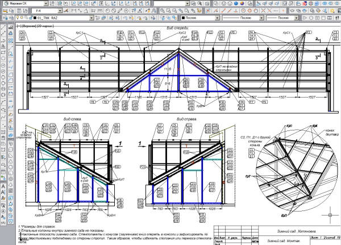Click the Center Mark dimension tool

click(126, 11)
